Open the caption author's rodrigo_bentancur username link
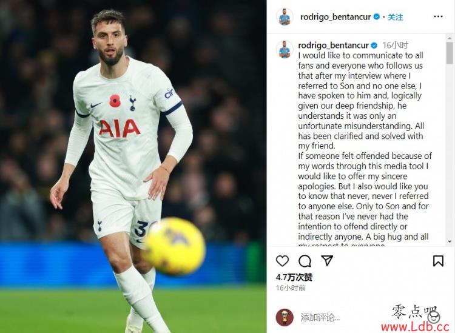 (333, 45)
